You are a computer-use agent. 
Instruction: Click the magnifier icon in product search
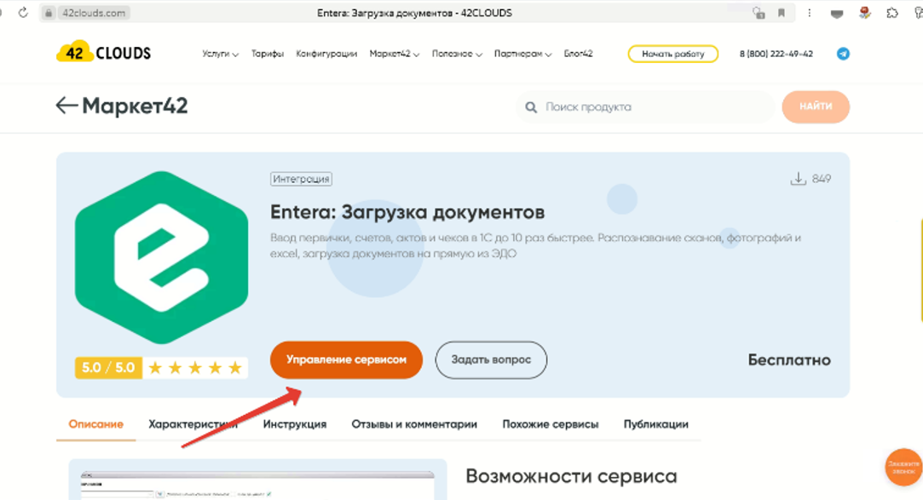pos(531,107)
